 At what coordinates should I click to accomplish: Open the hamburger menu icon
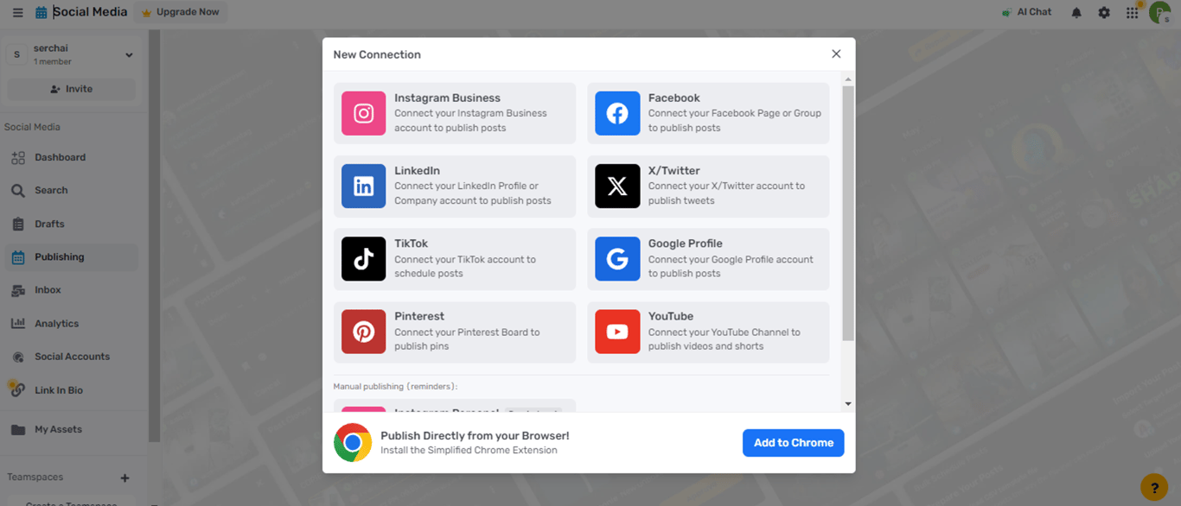click(x=17, y=13)
